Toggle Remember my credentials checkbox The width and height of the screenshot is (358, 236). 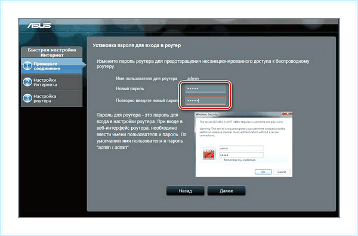(221, 160)
